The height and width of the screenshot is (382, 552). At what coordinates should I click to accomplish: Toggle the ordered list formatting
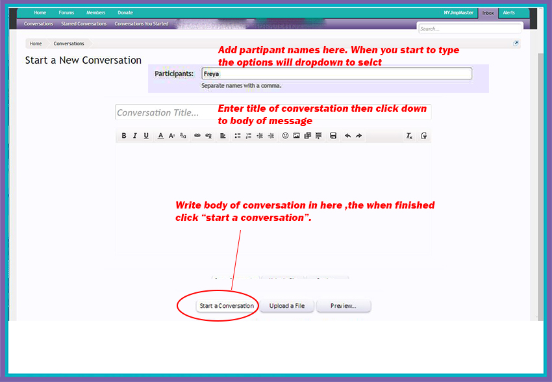pos(248,136)
